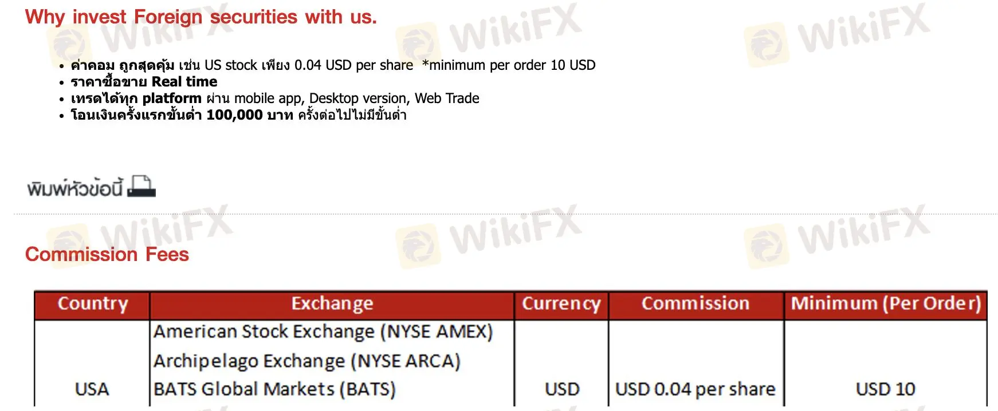Click BATS Global Markets (BATS) entry
The width and height of the screenshot is (998, 411).
click(x=274, y=389)
